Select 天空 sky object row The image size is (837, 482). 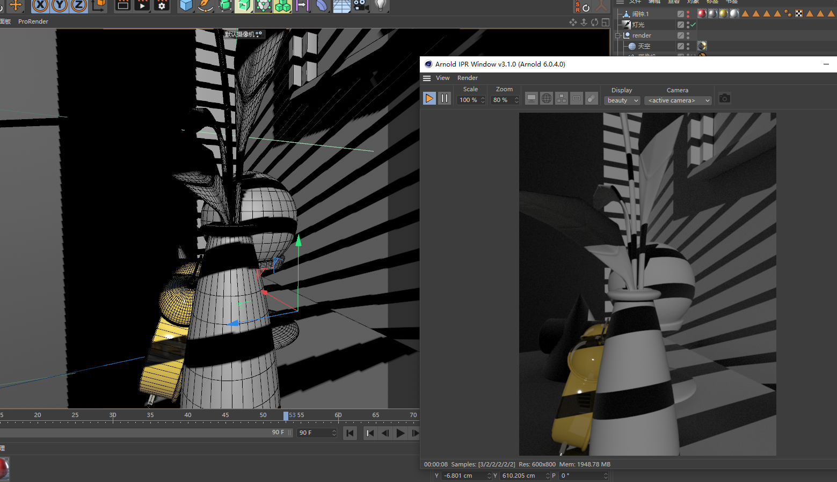pos(644,46)
